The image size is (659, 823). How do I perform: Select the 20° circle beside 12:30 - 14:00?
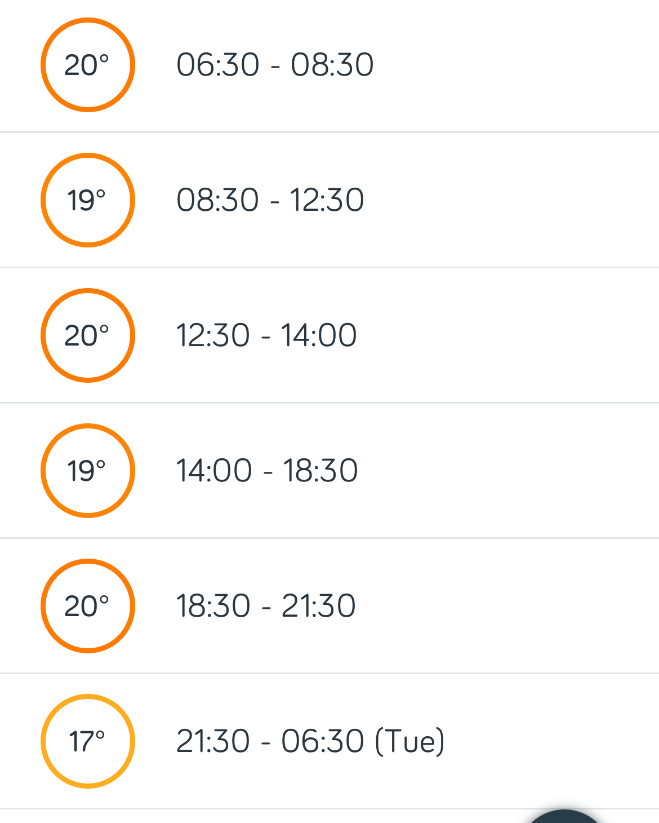click(88, 335)
